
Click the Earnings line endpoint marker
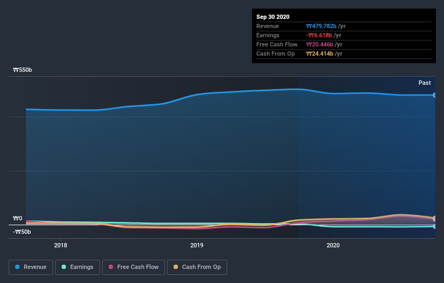click(x=434, y=226)
